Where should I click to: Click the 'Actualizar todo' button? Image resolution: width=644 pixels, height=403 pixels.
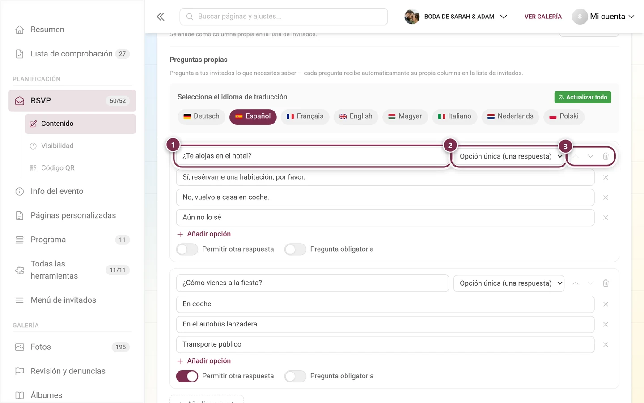point(583,97)
